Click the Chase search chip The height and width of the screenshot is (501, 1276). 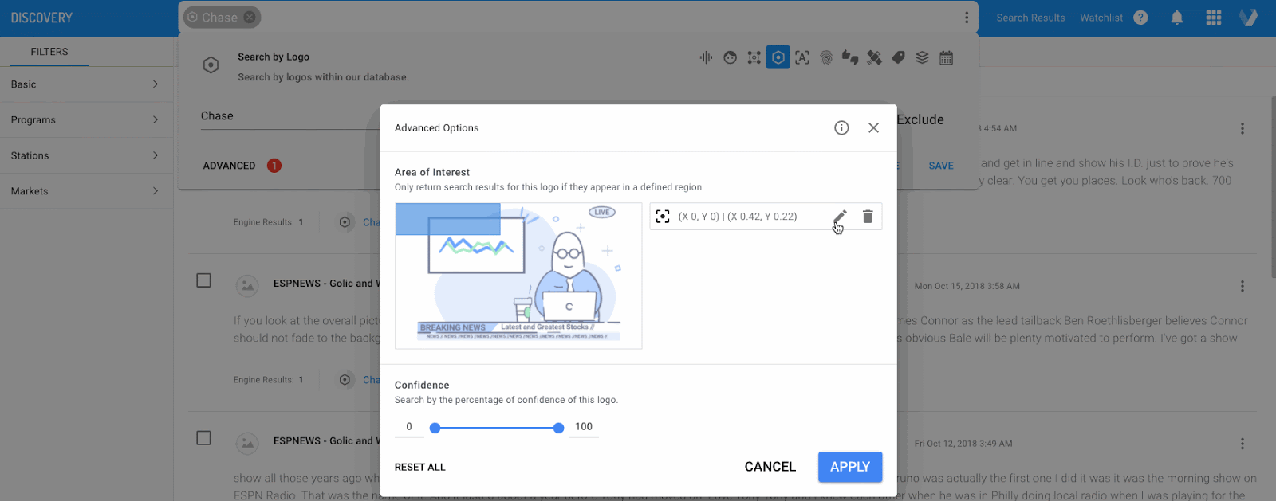click(x=221, y=17)
